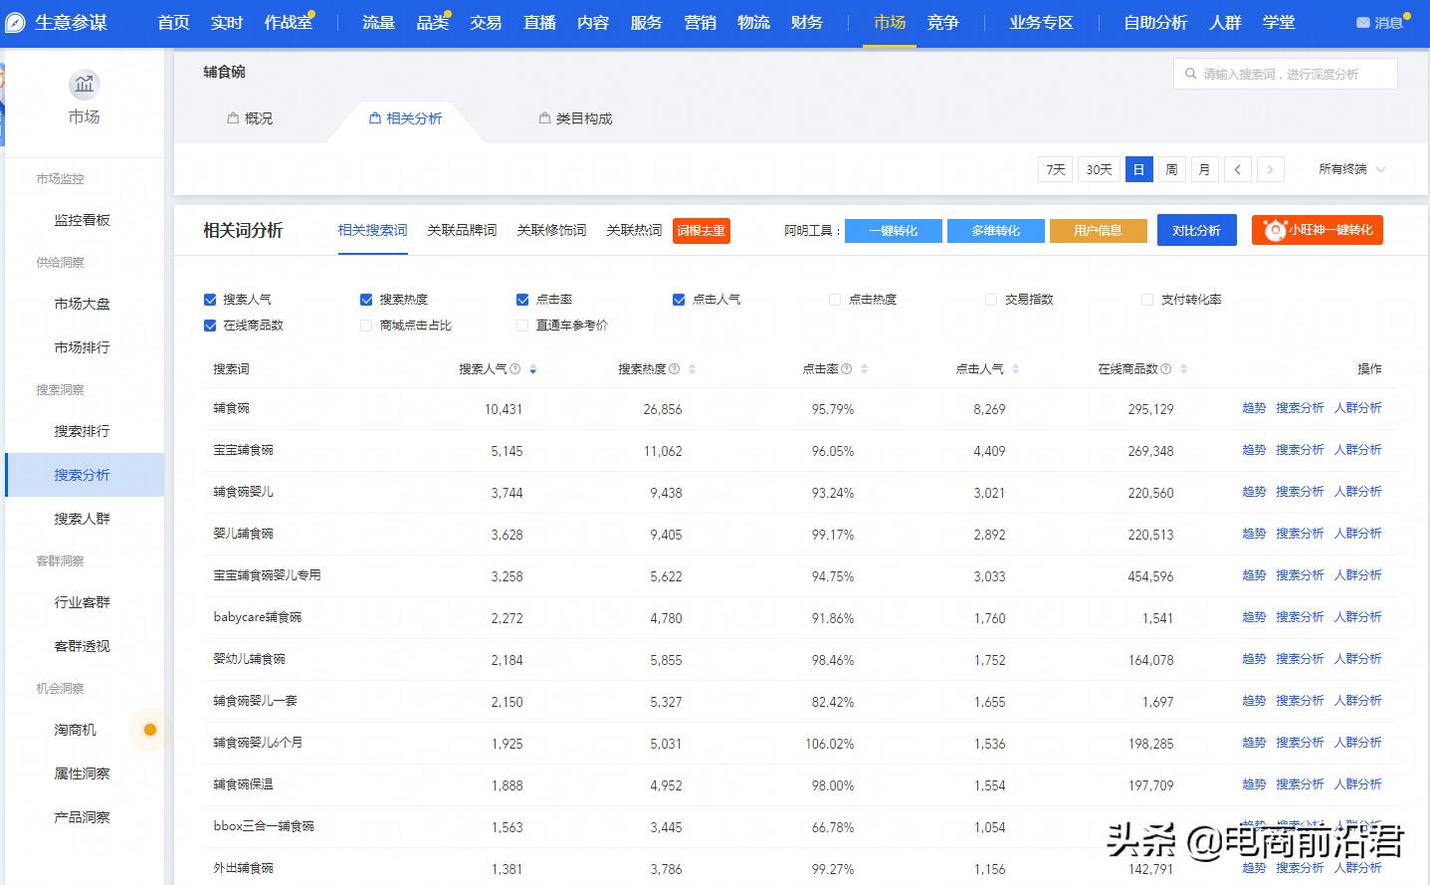Click the 生意参谋 logo icon
The width and height of the screenshot is (1430, 885).
coord(14,22)
